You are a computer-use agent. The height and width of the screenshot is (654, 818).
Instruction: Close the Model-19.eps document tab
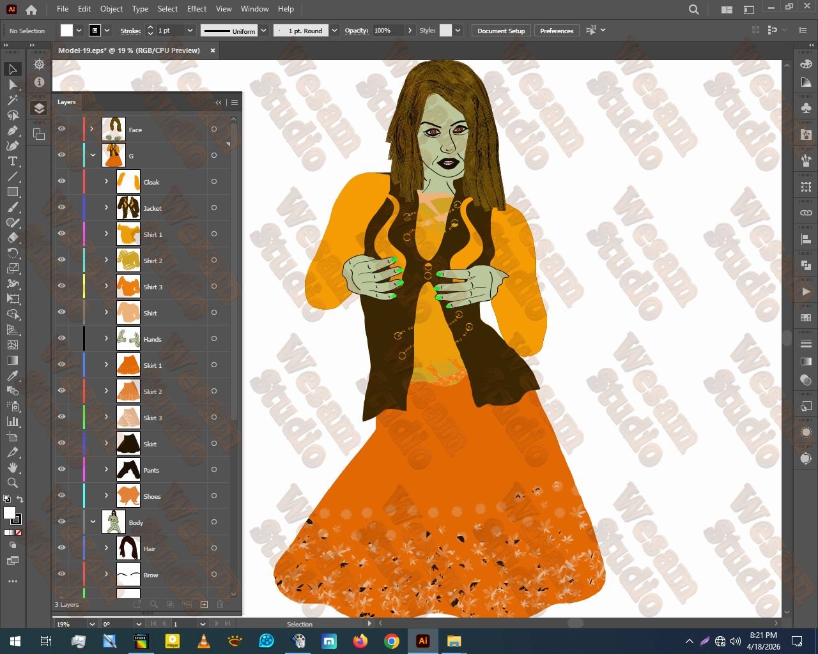coord(213,50)
